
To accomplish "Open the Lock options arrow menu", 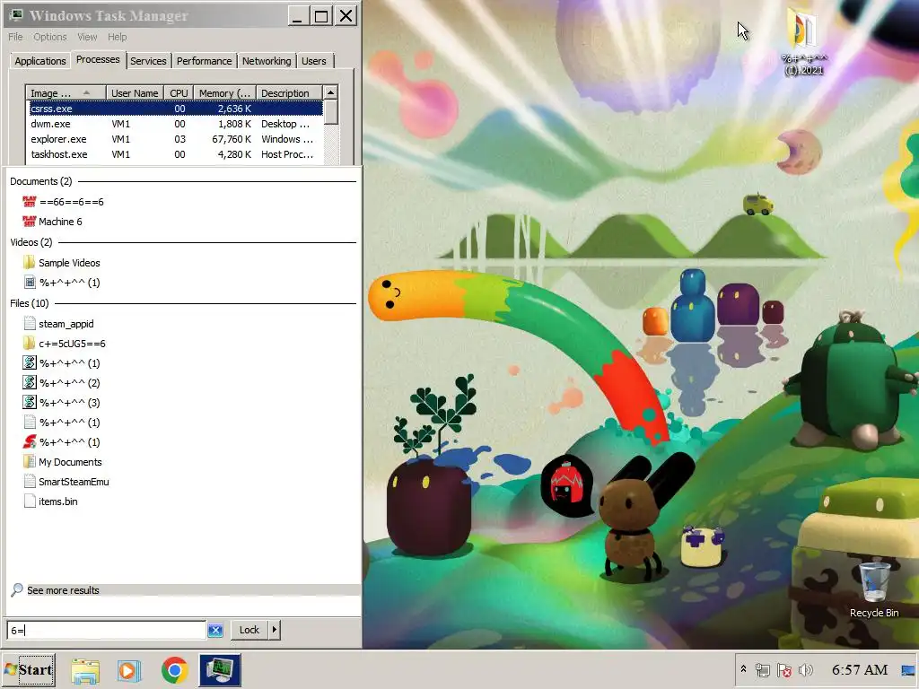I will [x=275, y=630].
